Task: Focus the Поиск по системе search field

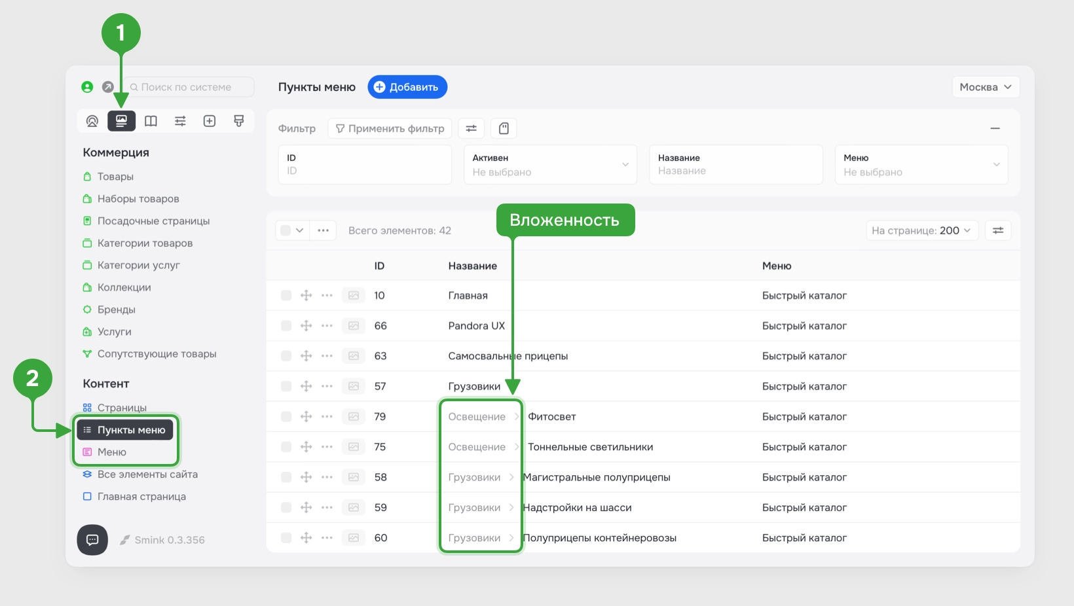Action: [x=189, y=87]
